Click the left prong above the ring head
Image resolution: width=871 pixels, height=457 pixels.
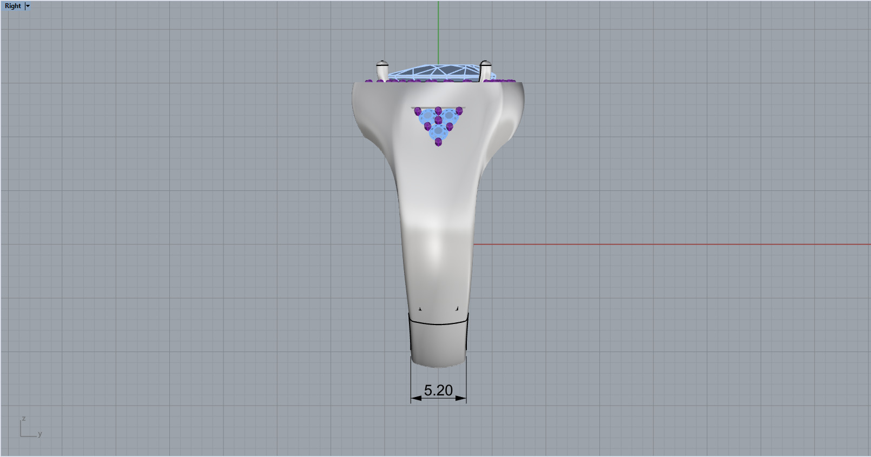(382, 71)
